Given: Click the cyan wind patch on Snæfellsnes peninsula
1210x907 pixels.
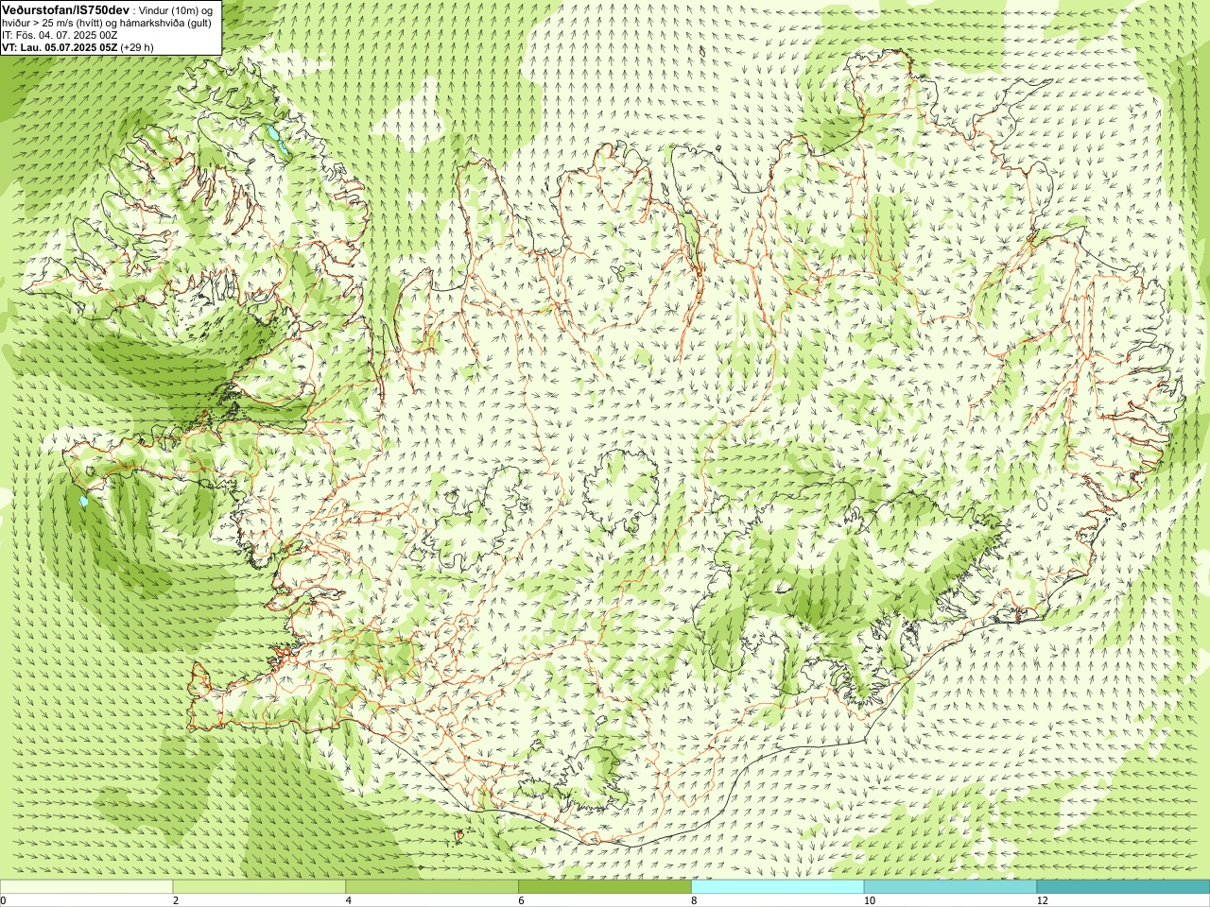Looking at the screenshot, I should click(84, 501).
